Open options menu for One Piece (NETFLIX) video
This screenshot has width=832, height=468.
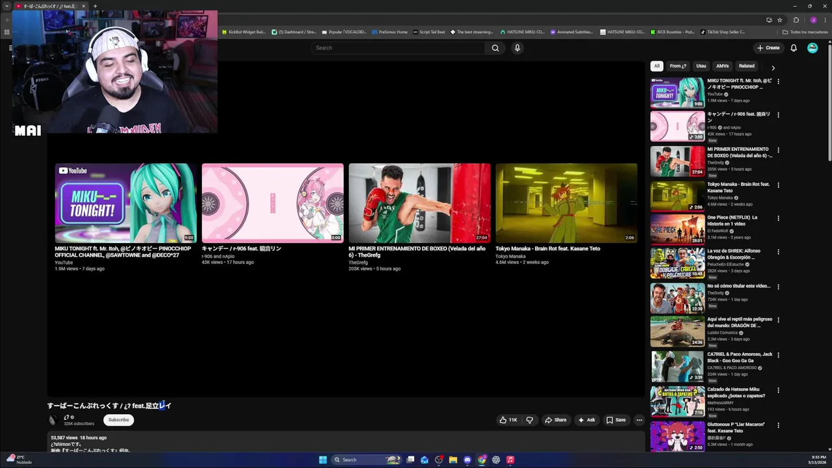tap(778, 218)
